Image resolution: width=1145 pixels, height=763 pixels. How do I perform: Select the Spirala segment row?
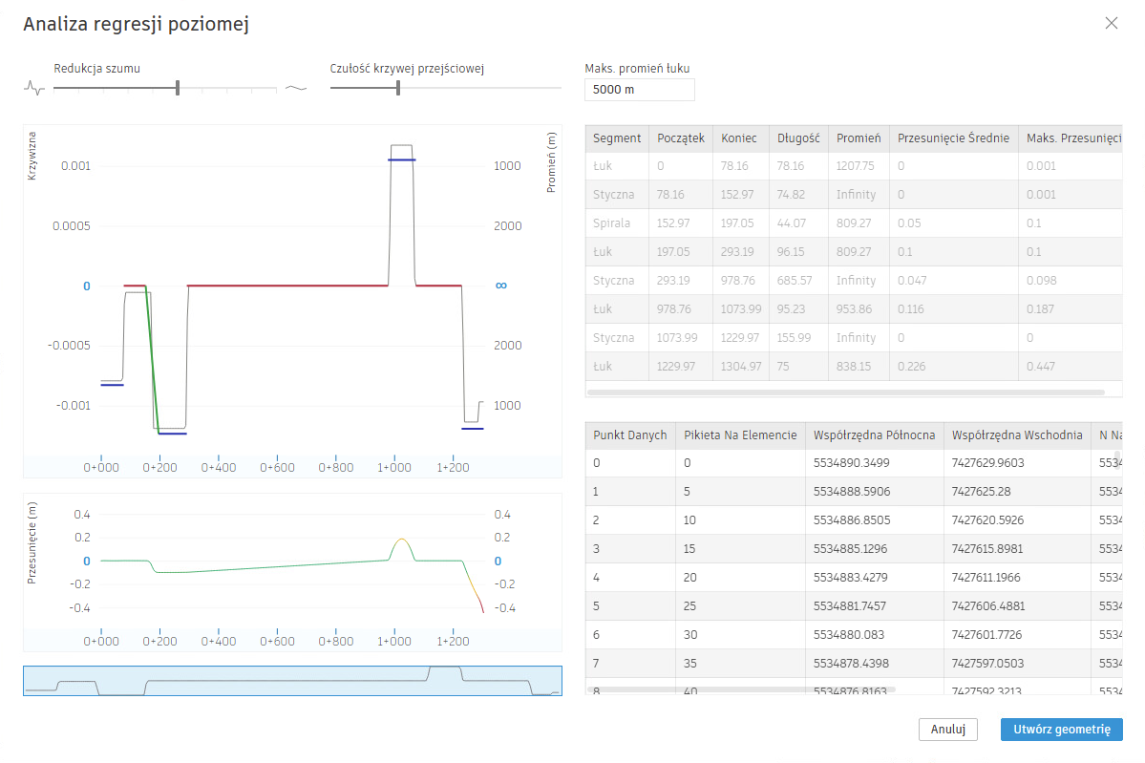click(x=854, y=223)
